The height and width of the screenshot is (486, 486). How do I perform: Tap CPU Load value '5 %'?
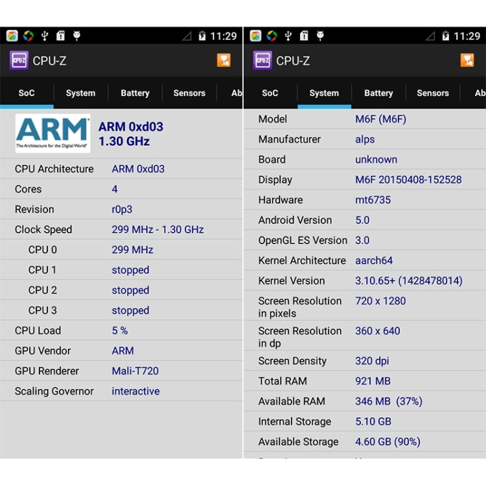click(x=120, y=330)
